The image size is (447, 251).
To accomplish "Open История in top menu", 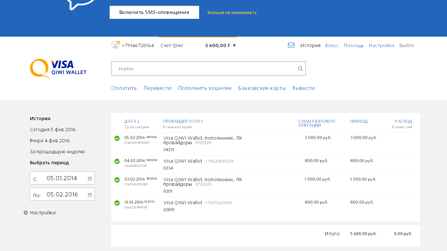I will click(310, 45).
